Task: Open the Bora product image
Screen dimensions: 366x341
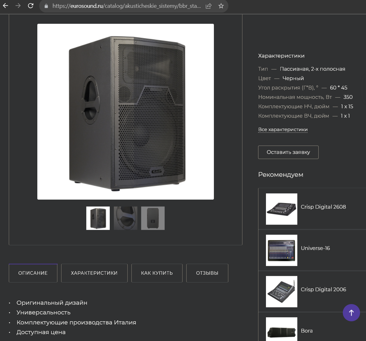Action: coord(282,329)
